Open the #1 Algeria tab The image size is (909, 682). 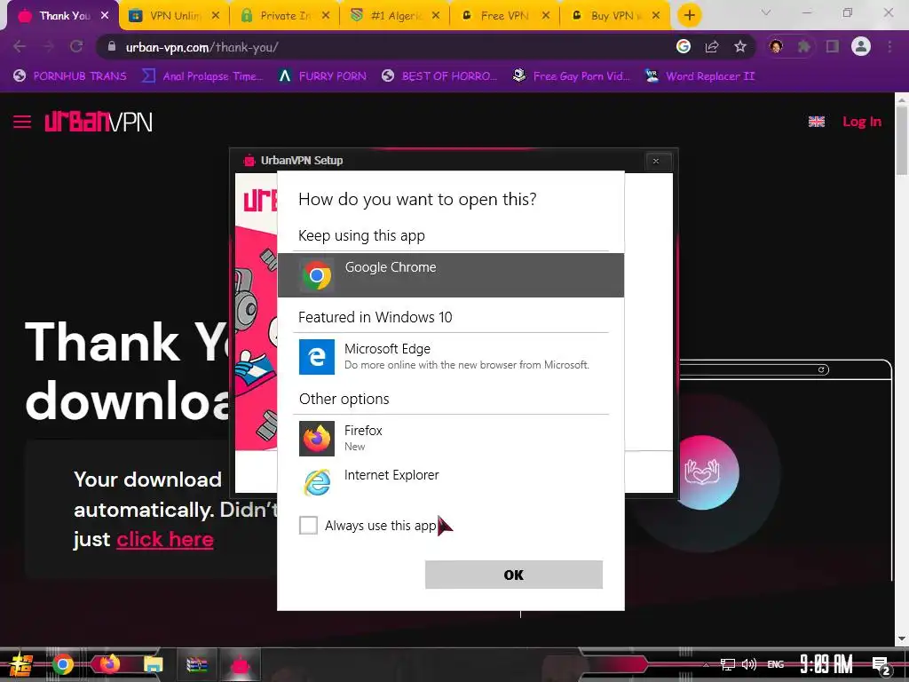(395, 16)
